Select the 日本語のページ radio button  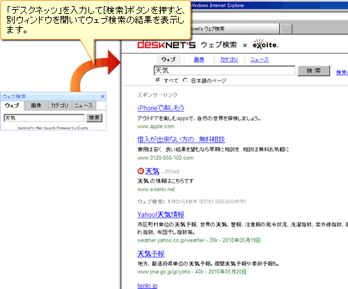185,80
